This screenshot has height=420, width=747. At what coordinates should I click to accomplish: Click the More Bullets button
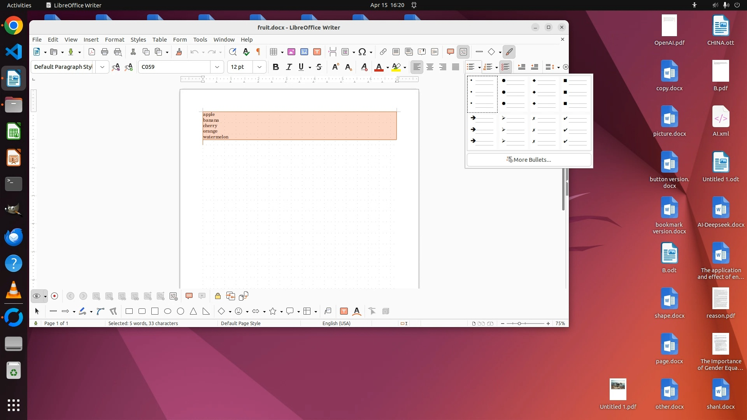(x=529, y=160)
